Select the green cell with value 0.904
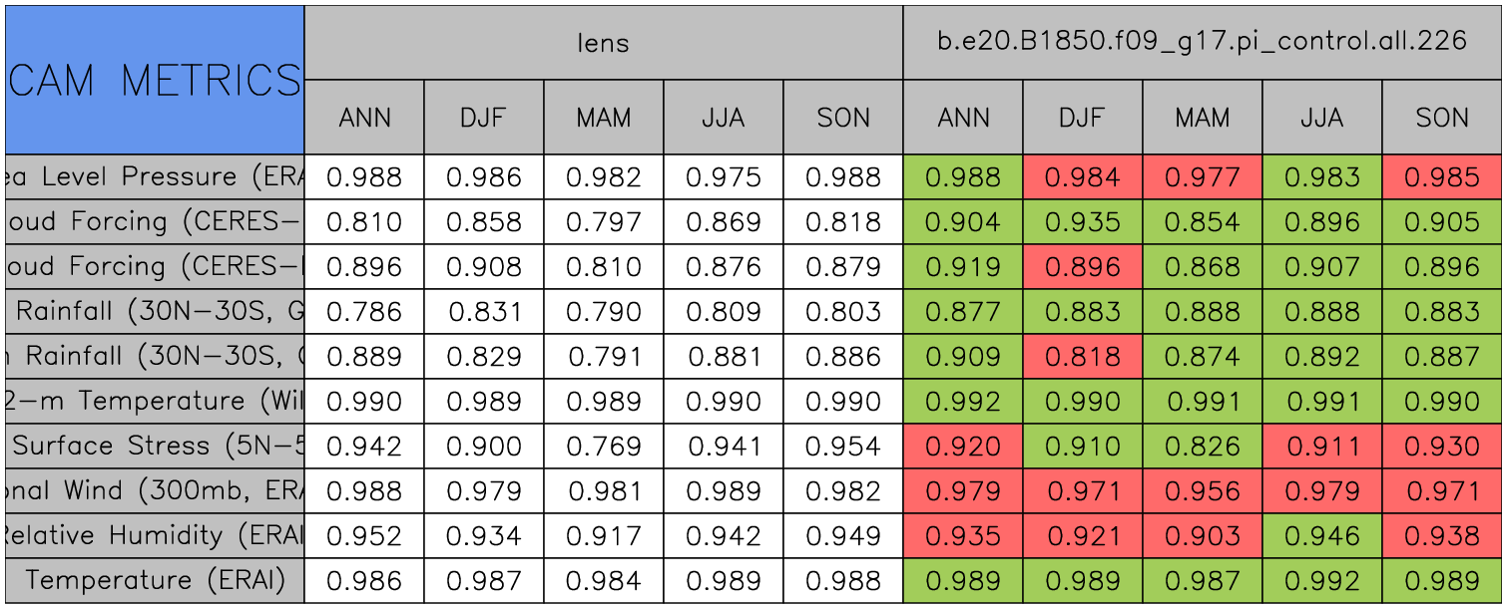The width and height of the screenshot is (1507, 609). [962, 222]
